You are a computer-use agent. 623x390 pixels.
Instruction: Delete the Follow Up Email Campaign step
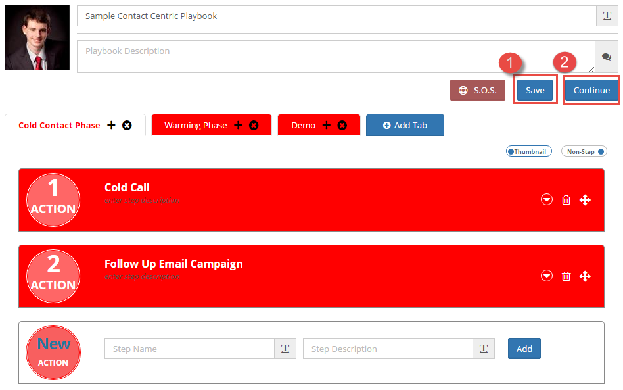coord(566,276)
